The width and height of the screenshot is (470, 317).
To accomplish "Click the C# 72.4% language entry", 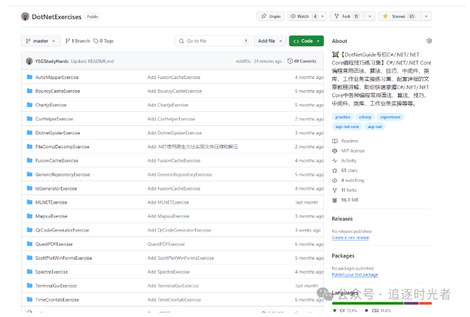I will click(x=345, y=311).
